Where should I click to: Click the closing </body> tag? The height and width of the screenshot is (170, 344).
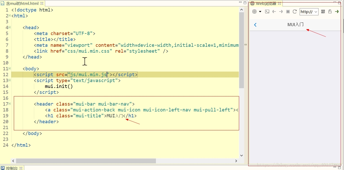(32, 133)
